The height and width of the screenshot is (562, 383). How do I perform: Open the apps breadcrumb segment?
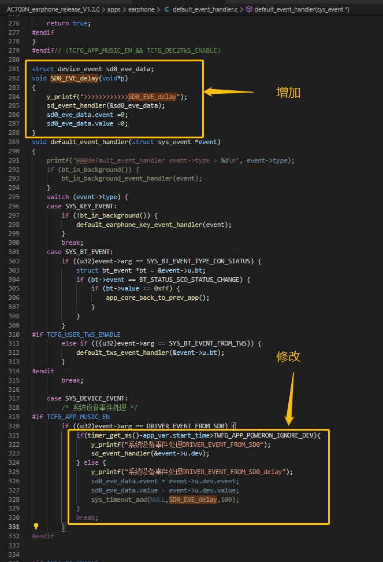pyautogui.click(x=114, y=9)
